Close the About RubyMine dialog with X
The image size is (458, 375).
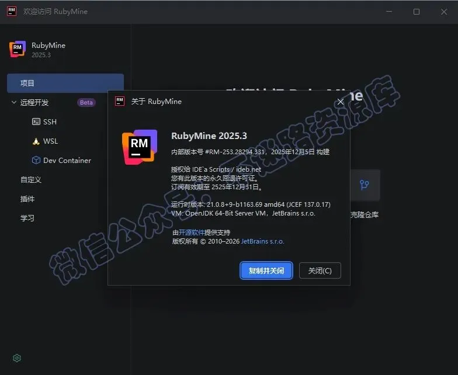click(340, 102)
